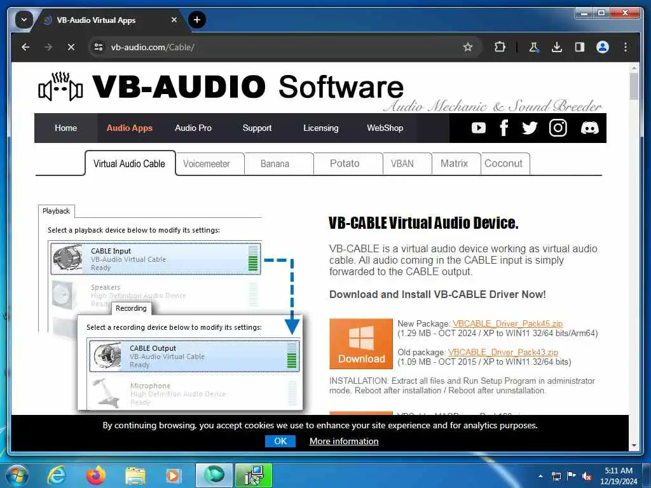Open the browser extensions puzzle icon

(500, 47)
